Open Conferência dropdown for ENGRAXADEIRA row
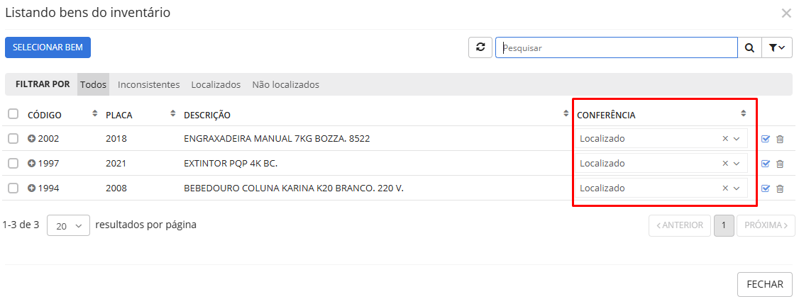 [x=736, y=139]
